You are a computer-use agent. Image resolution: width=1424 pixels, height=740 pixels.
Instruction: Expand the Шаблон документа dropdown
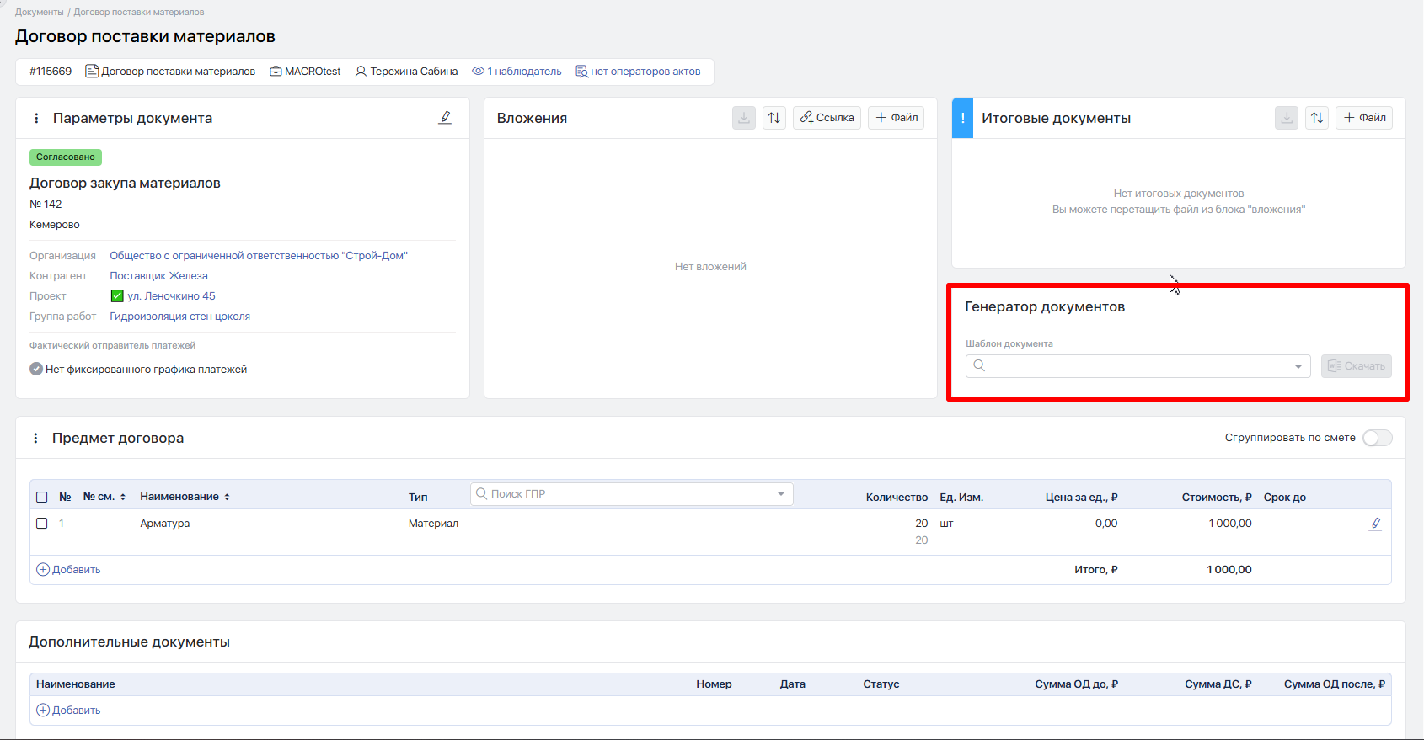point(1298,366)
